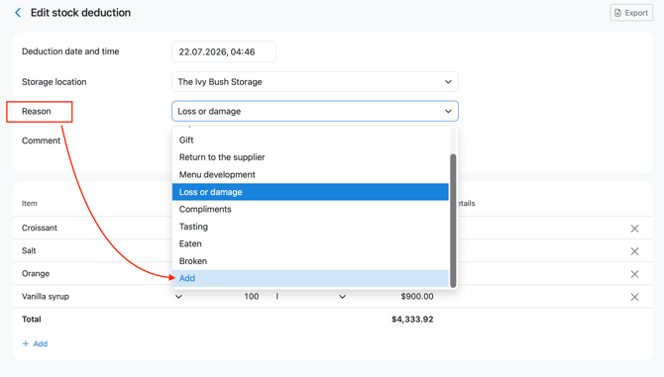Edit the deduction date and time field
The image size is (664, 377).
click(224, 51)
